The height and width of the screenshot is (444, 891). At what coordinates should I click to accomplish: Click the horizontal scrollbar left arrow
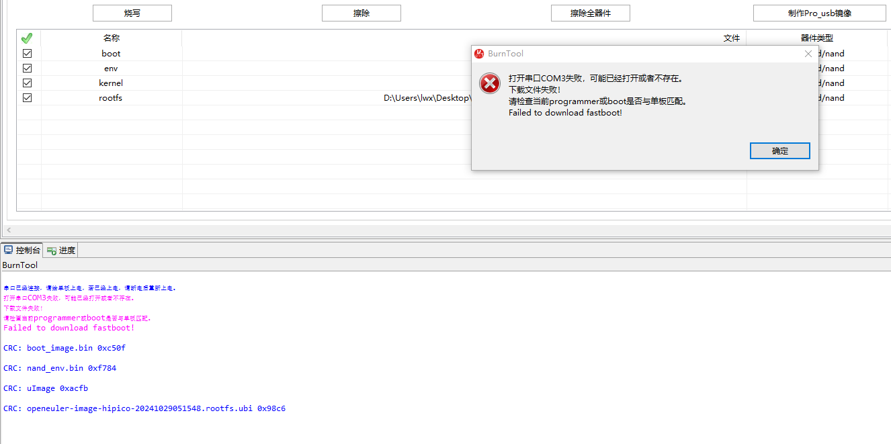point(9,230)
